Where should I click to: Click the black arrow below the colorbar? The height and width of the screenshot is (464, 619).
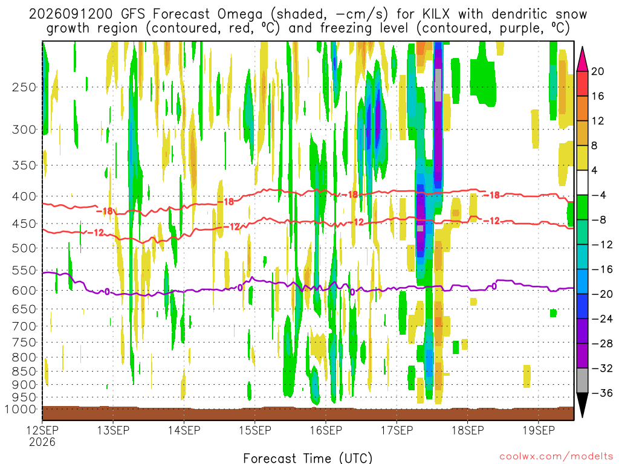(x=582, y=405)
